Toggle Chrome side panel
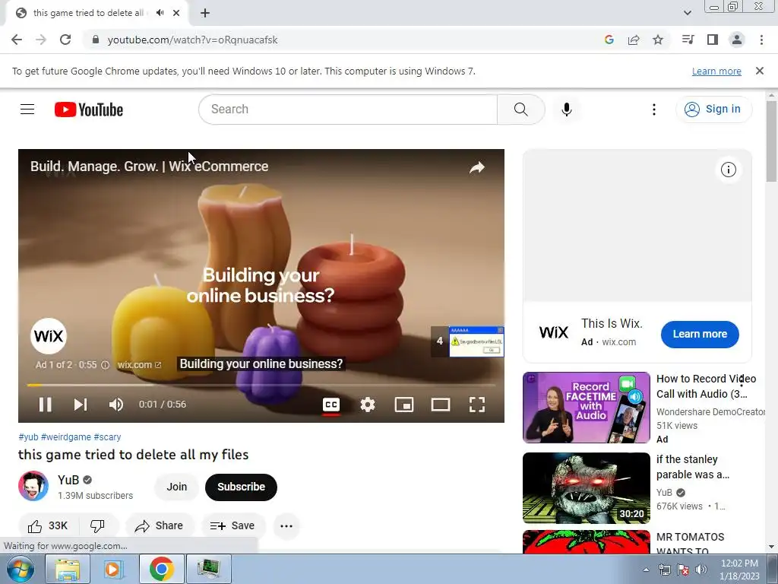Image resolution: width=778 pixels, height=584 pixels. coord(713,40)
